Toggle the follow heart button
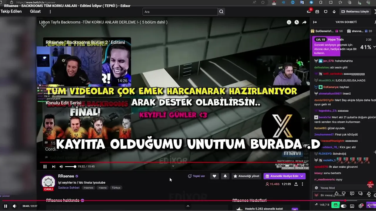This screenshot has width=376, height=211. click(x=214, y=176)
